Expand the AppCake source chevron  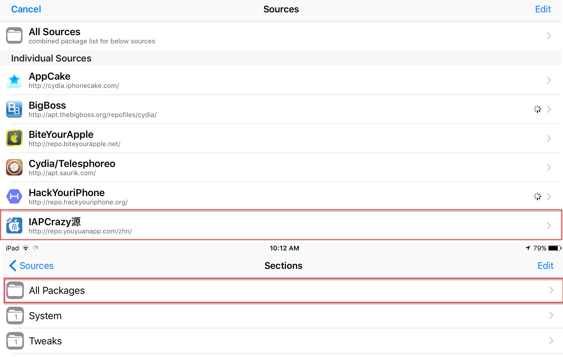click(x=549, y=80)
